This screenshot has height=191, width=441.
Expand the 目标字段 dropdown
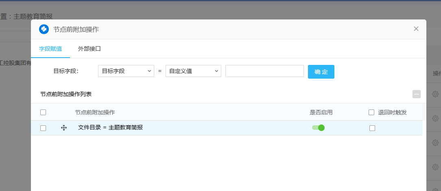[126, 71]
